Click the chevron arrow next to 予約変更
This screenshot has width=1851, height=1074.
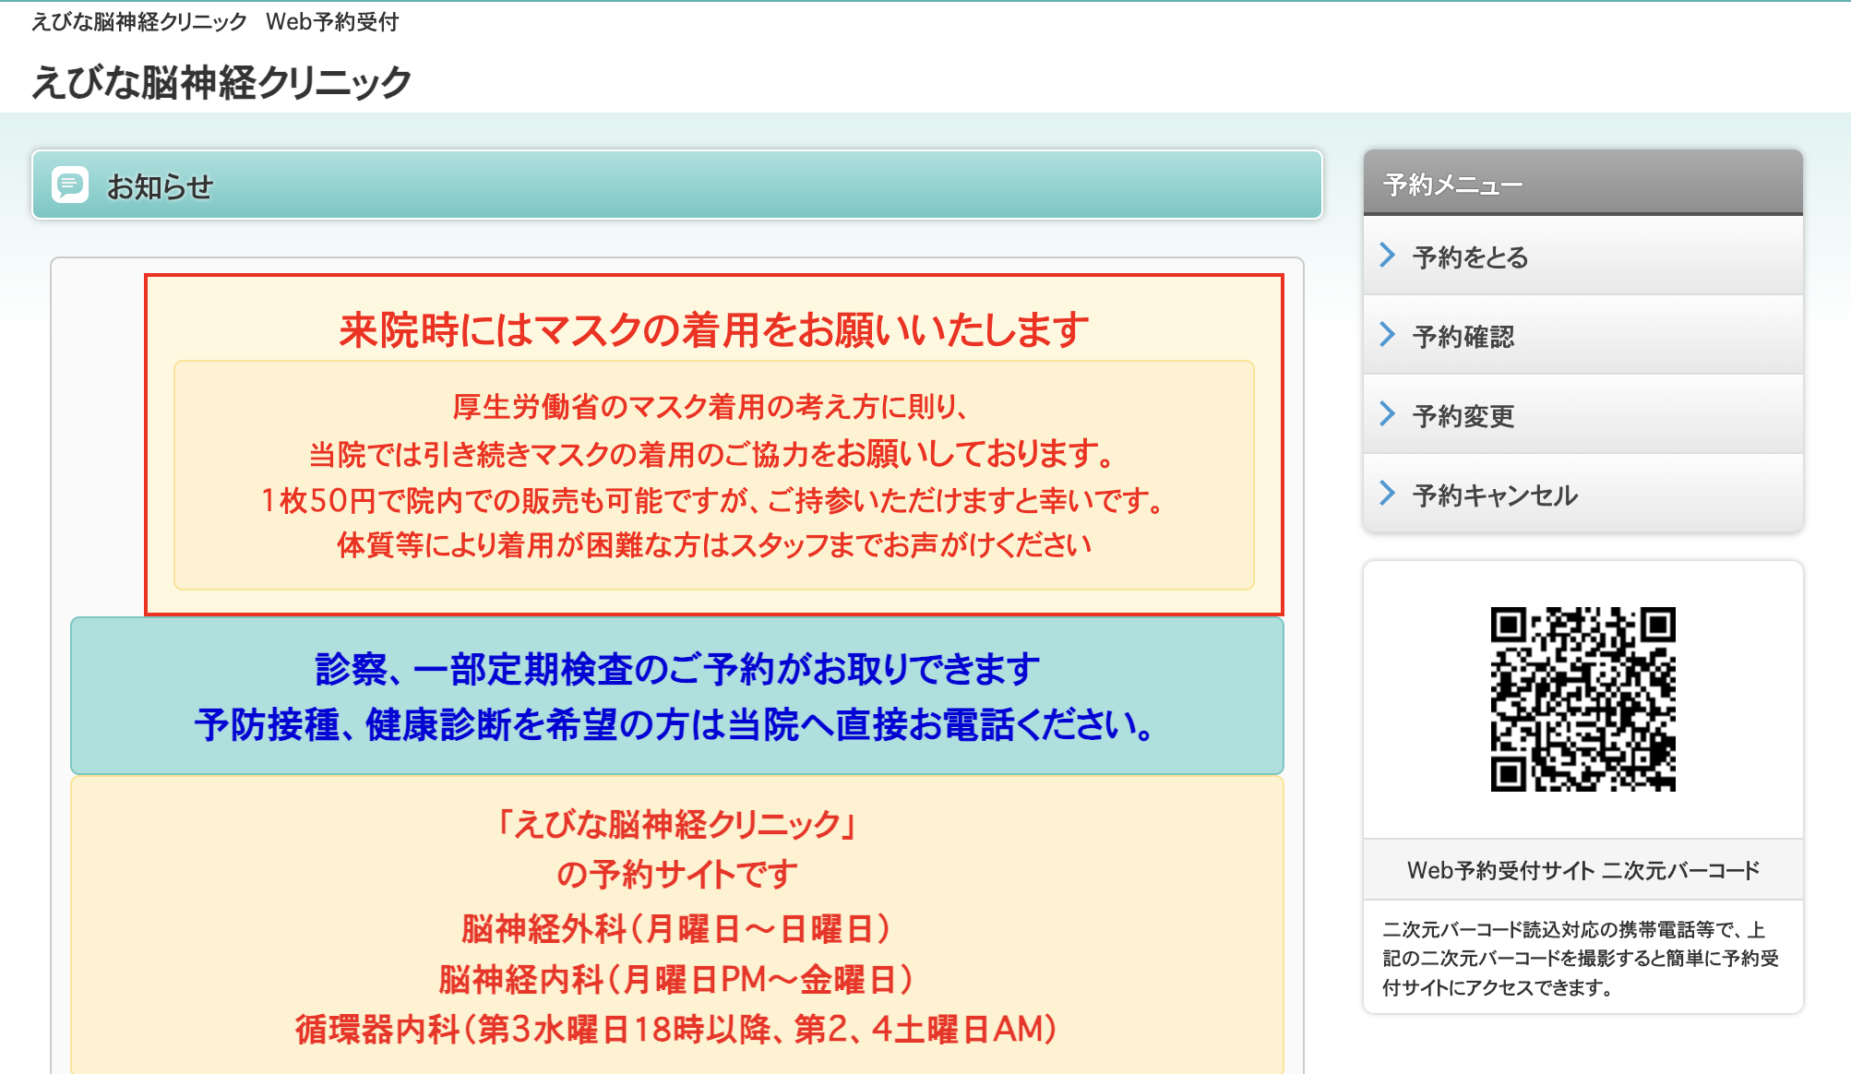1387,413
